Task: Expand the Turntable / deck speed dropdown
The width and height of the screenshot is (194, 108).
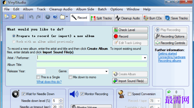Action: click(158, 107)
